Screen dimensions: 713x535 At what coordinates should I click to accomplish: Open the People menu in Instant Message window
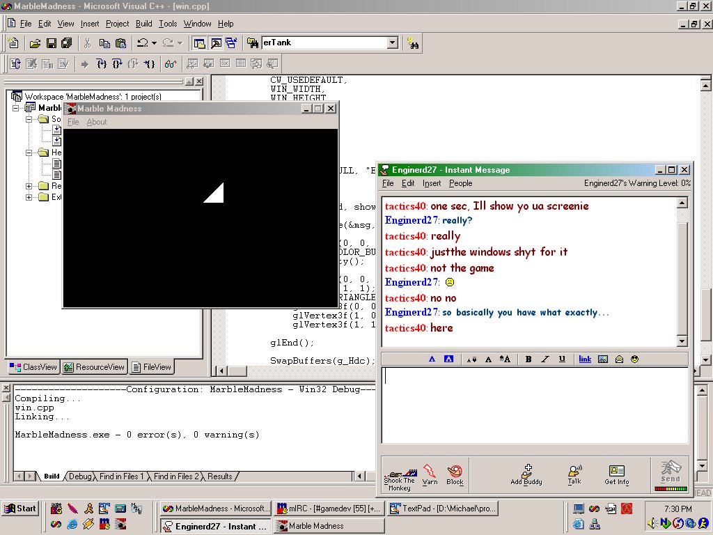click(x=461, y=183)
